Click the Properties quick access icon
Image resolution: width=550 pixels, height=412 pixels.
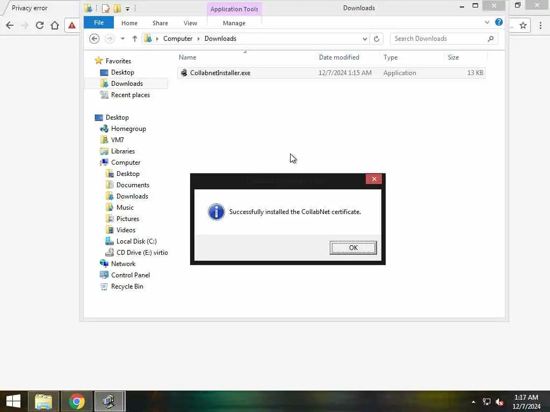[x=106, y=8]
